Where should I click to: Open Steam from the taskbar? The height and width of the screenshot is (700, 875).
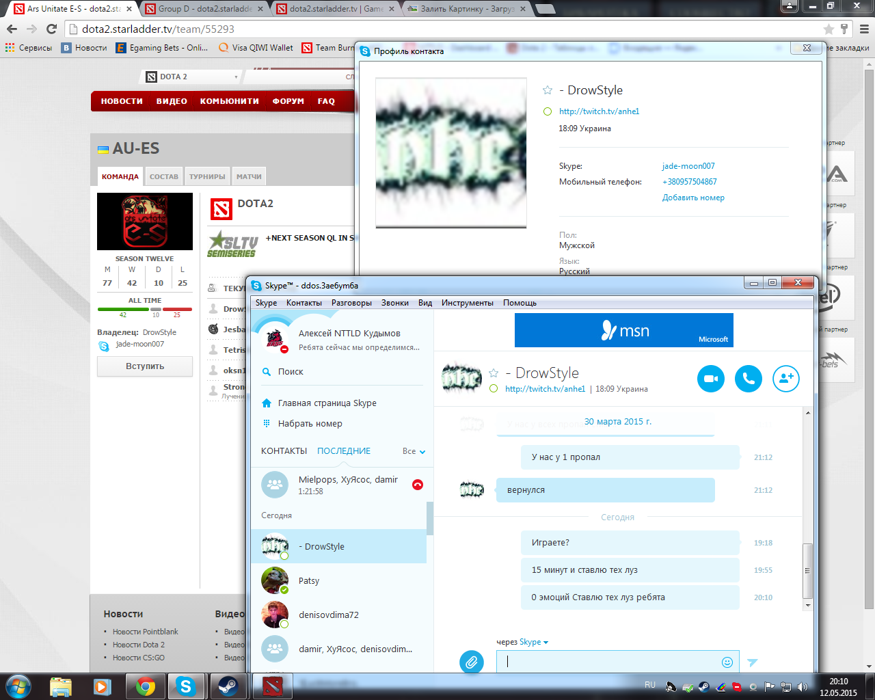click(228, 686)
